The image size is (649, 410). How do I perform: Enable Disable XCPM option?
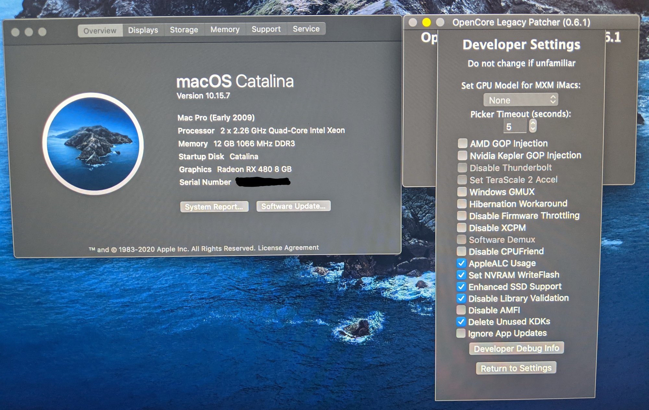point(461,228)
